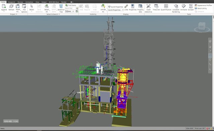The height and width of the screenshot is (131, 214).
Task: Open ribbon display options dropdown after Render
Action: tap(72, 2)
